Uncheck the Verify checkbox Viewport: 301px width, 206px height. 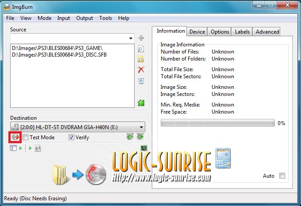(71, 137)
